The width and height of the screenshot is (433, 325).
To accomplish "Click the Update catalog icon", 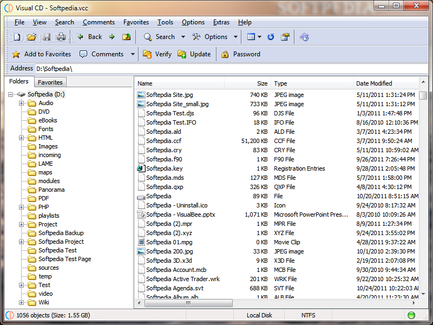I will coord(182,54).
